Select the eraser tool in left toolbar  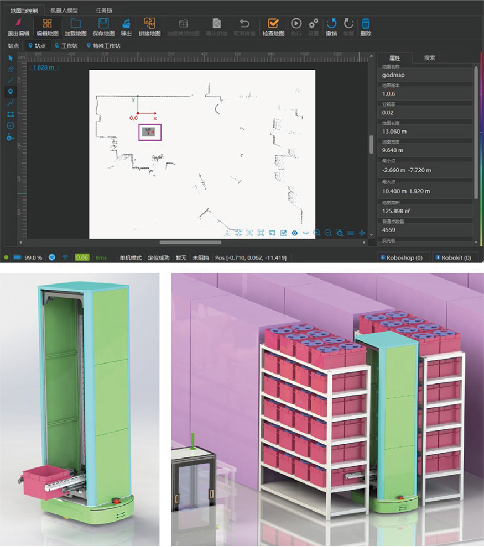click(x=11, y=69)
